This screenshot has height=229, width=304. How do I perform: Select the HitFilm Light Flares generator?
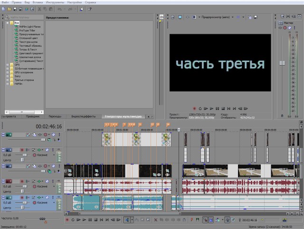tap(29, 27)
